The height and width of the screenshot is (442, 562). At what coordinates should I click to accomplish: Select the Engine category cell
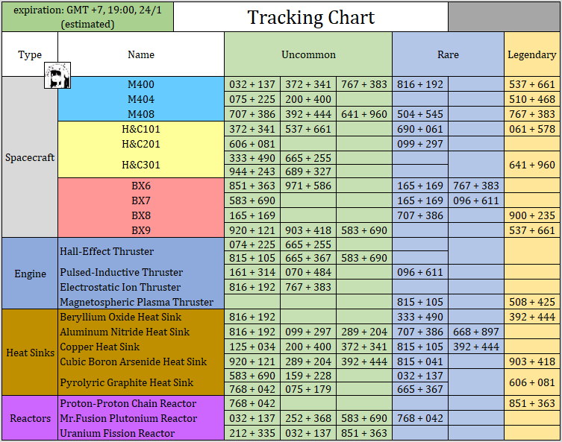click(30, 274)
